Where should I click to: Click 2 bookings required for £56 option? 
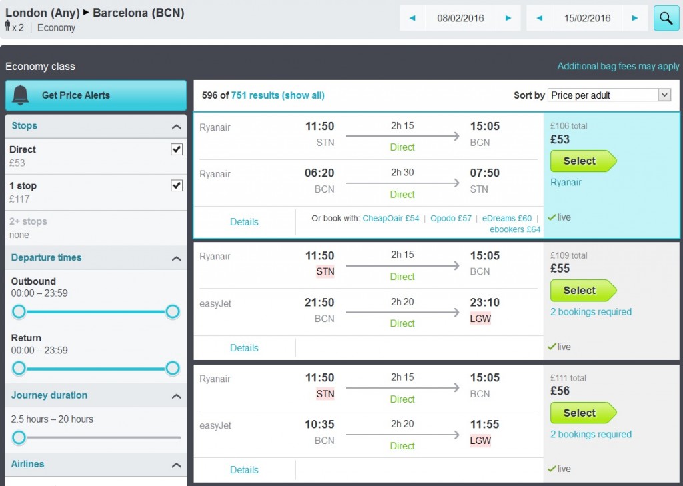coord(591,434)
